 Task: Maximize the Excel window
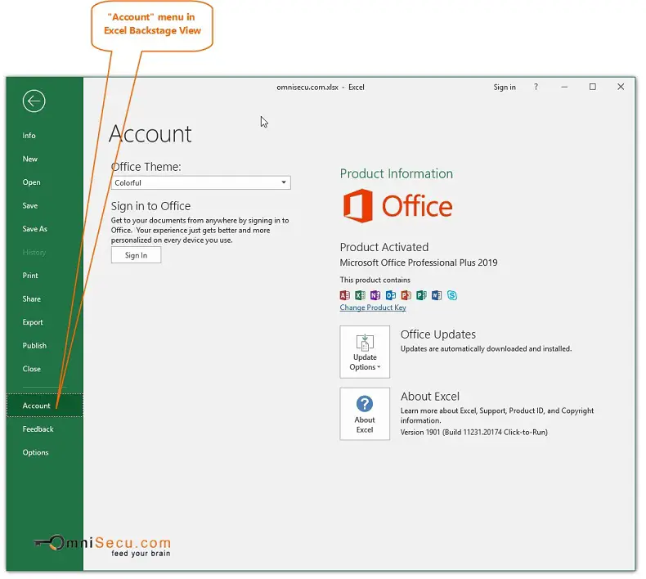[x=593, y=87]
